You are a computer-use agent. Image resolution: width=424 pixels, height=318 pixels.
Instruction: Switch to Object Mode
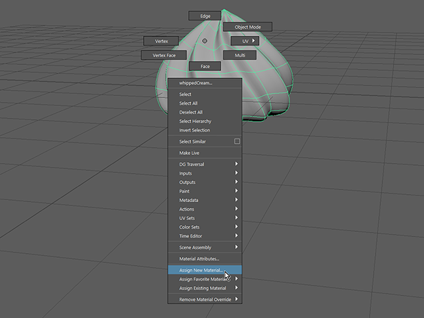[x=248, y=26]
